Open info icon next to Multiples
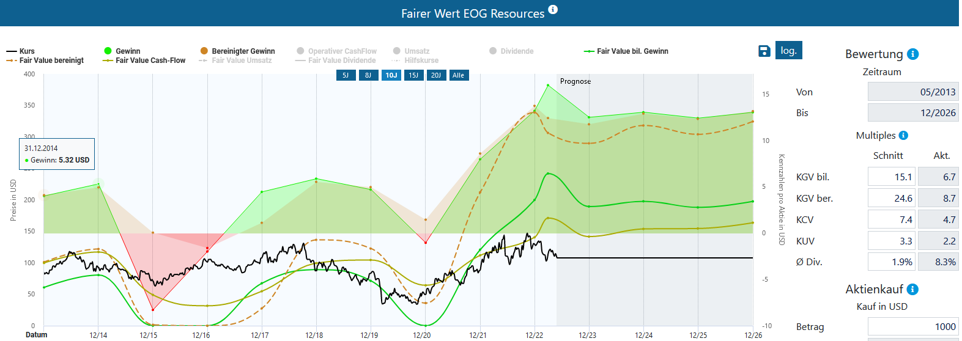The image size is (962, 341). [x=903, y=135]
